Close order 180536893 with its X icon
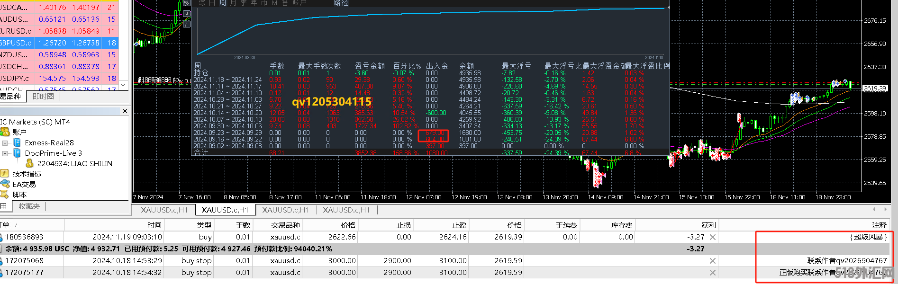Image resolution: width=898 pixels, height=284 pixels. [712, 237]
